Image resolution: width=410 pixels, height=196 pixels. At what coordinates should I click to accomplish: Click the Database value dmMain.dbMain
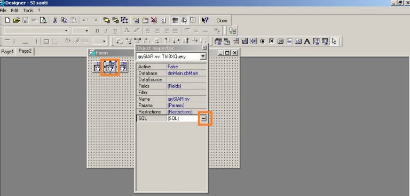point(186,73)
